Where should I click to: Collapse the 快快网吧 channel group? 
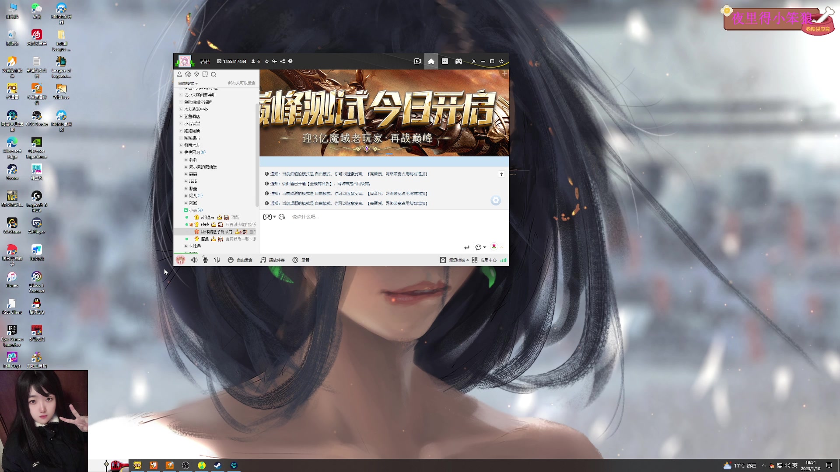tap(181, 153)
